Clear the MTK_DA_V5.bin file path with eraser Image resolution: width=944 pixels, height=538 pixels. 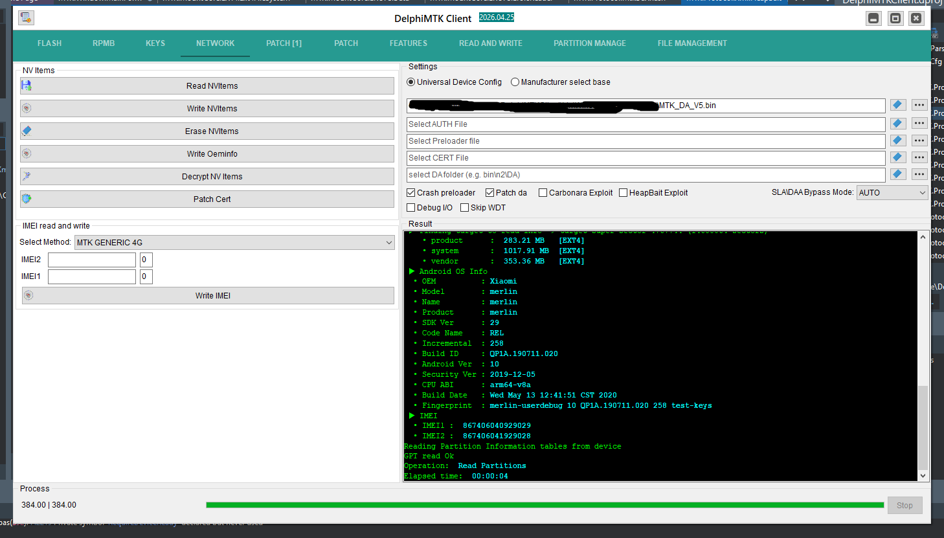click(x=897, y=105)
